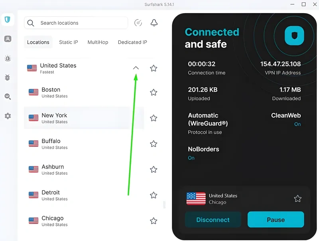The height and width of the screenshot is (241, 319).
Task: Launch the speed test icon
Action: click(x=138, y=23)
